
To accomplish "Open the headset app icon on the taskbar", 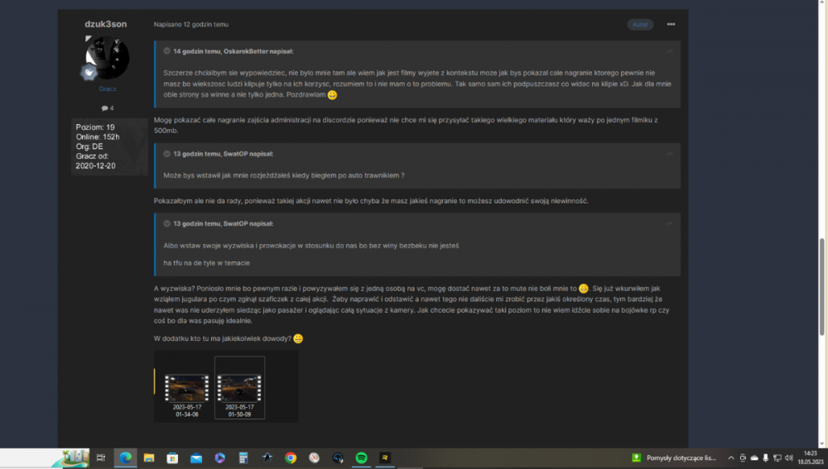I will [x=338, y=458].
